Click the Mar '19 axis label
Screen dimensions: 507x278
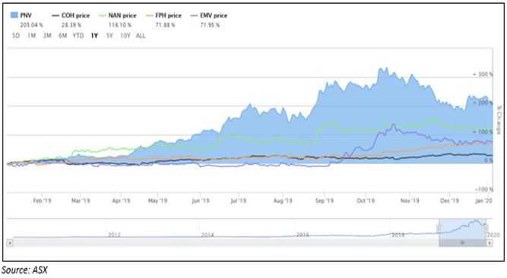[81, 201]
